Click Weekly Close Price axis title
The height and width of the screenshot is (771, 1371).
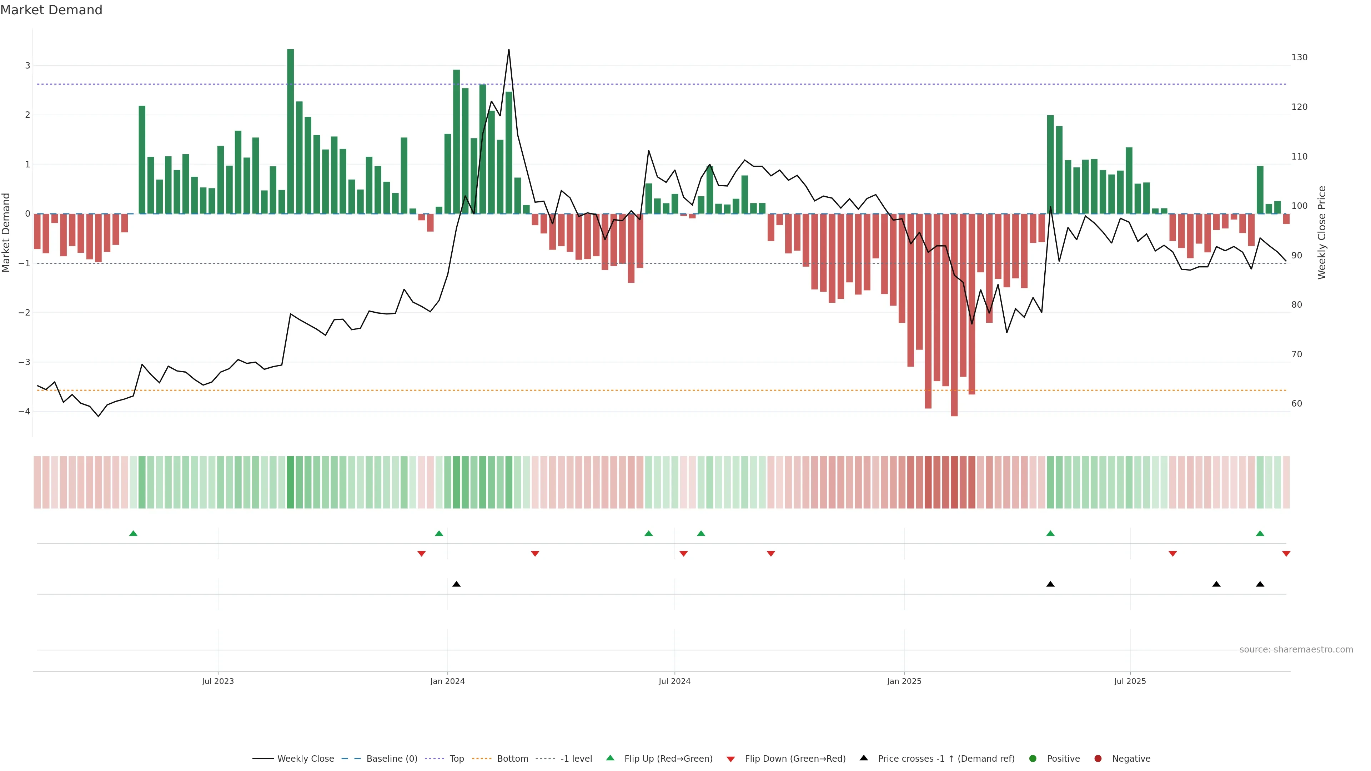click(x=1321, y=232)
